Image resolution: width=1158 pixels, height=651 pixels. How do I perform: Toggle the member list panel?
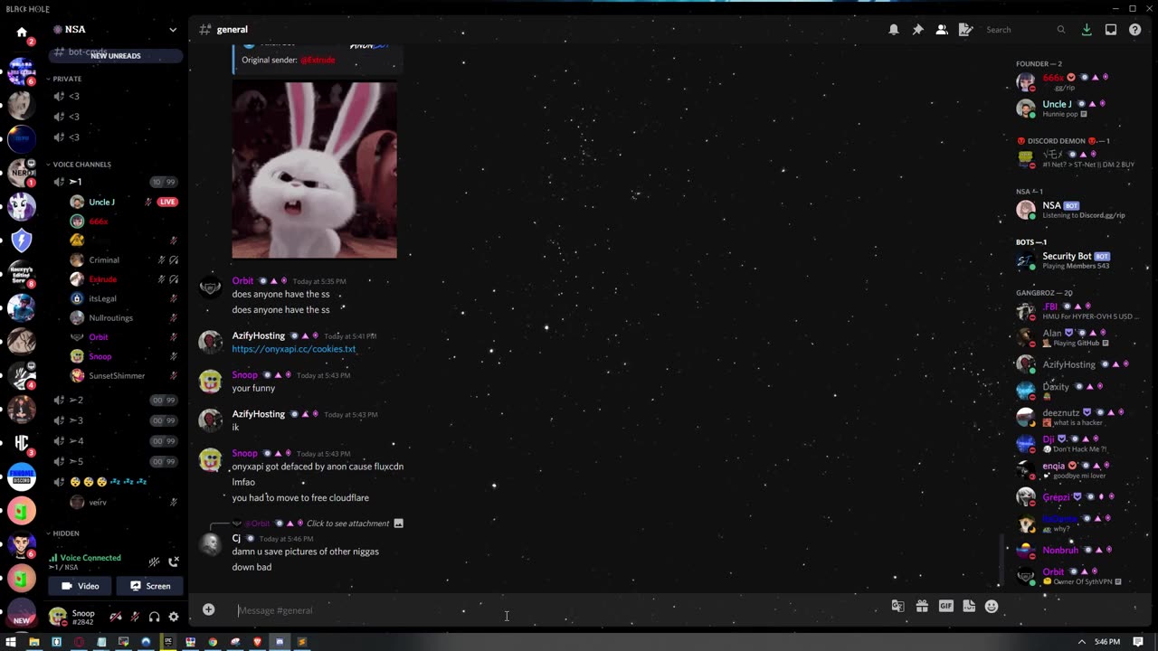[x=942, y=30]
